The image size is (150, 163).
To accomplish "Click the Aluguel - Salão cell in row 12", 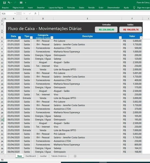I will coord(87,62).
